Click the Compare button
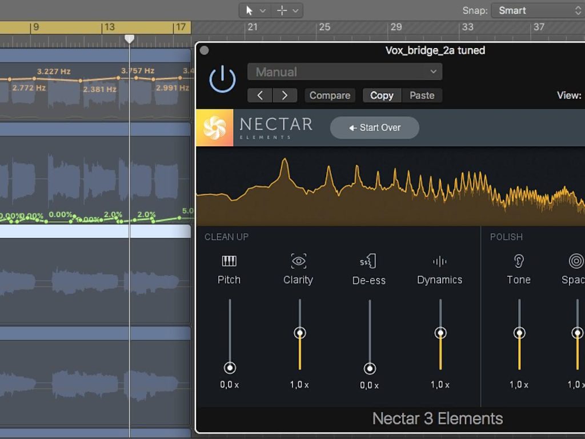585x439 pixels. coord(330,95)
